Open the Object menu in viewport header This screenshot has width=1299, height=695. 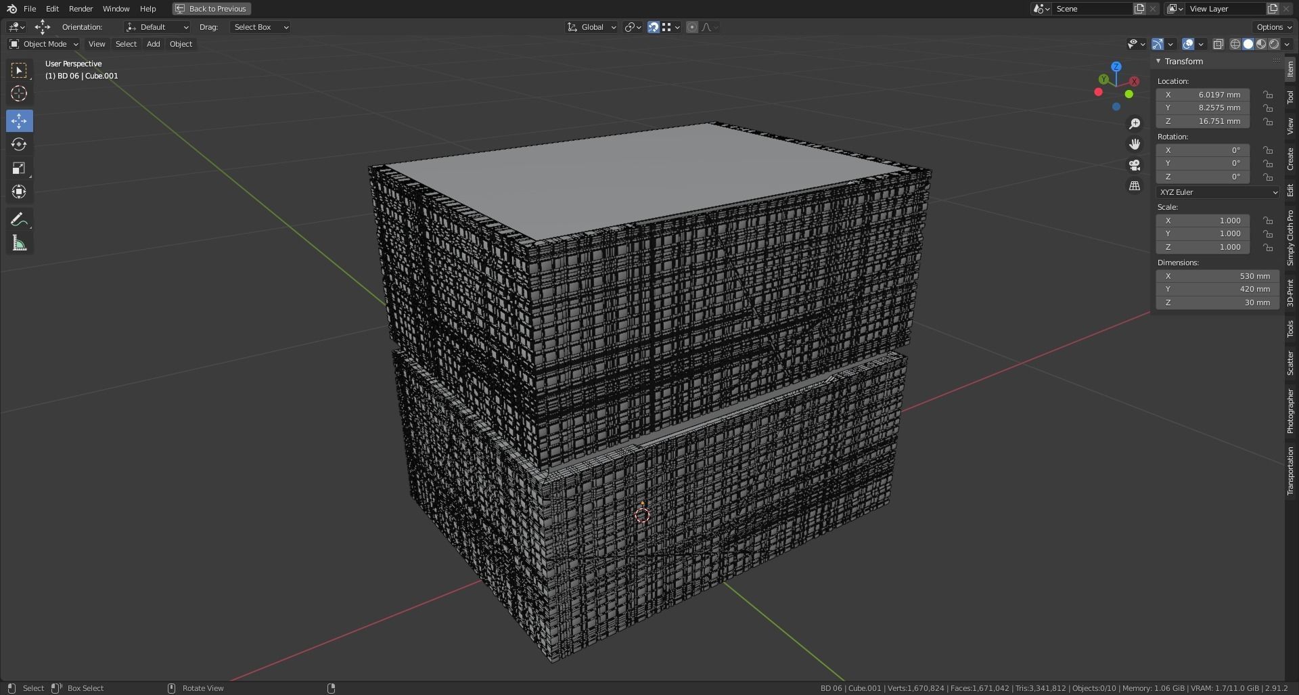[181, 44]
